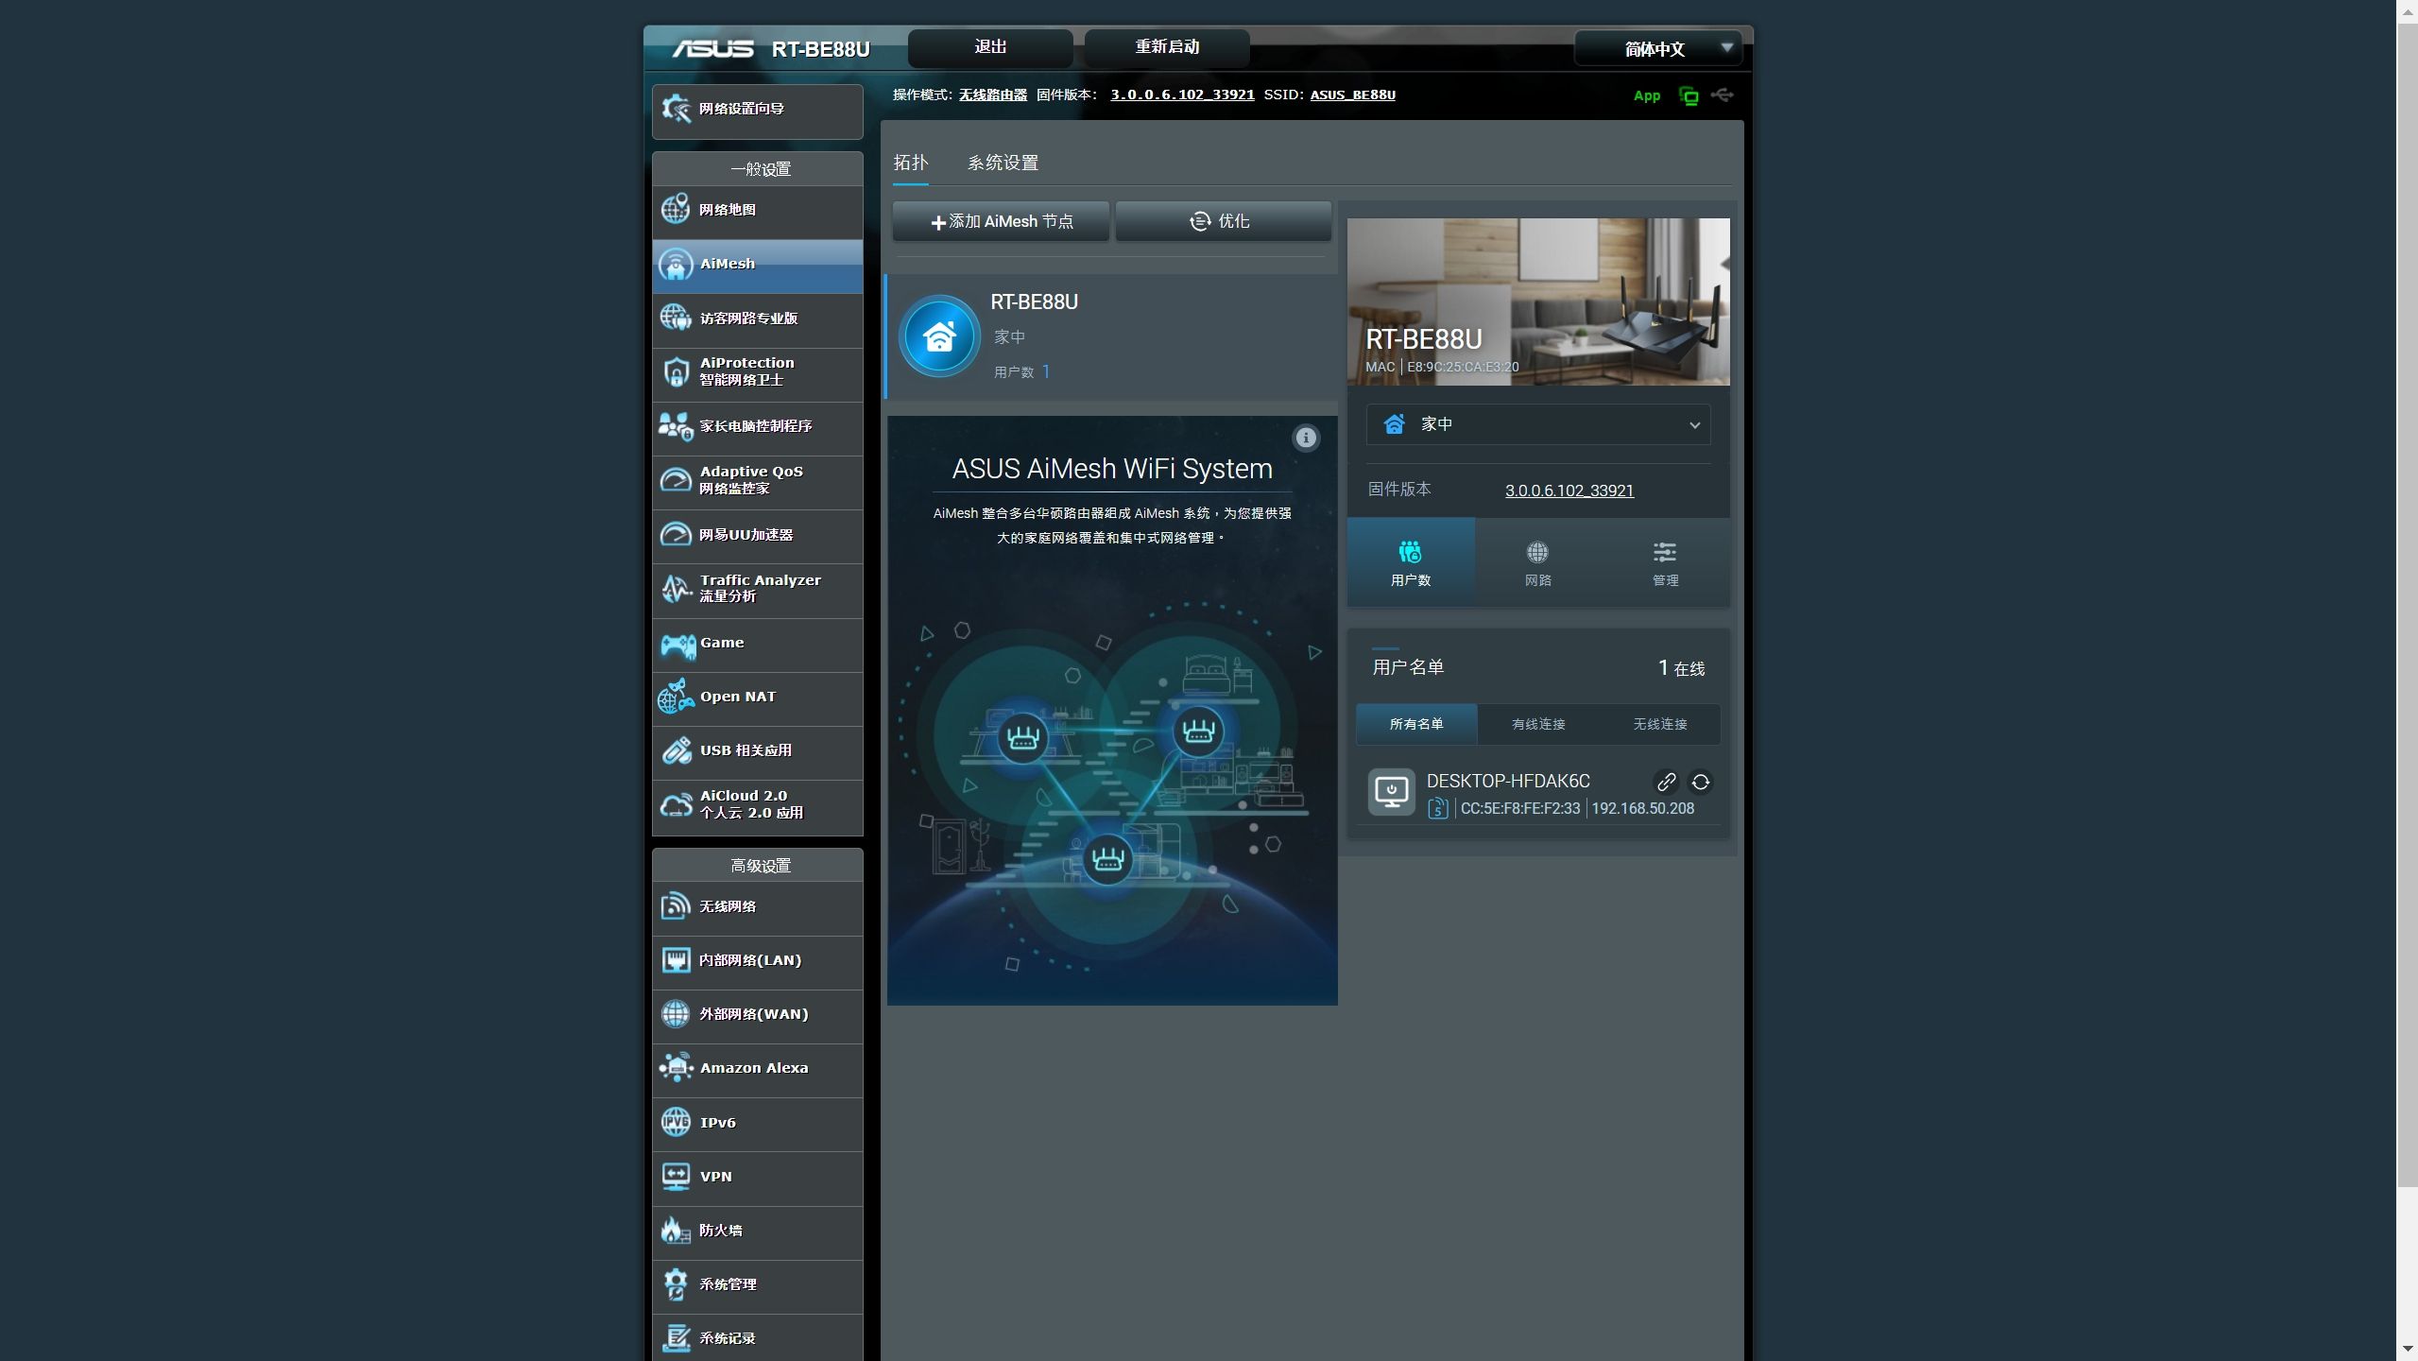Click 添加 AiMesh 节点 button
This screenshot has width=2418, height=1361.
coord(1001,221)
